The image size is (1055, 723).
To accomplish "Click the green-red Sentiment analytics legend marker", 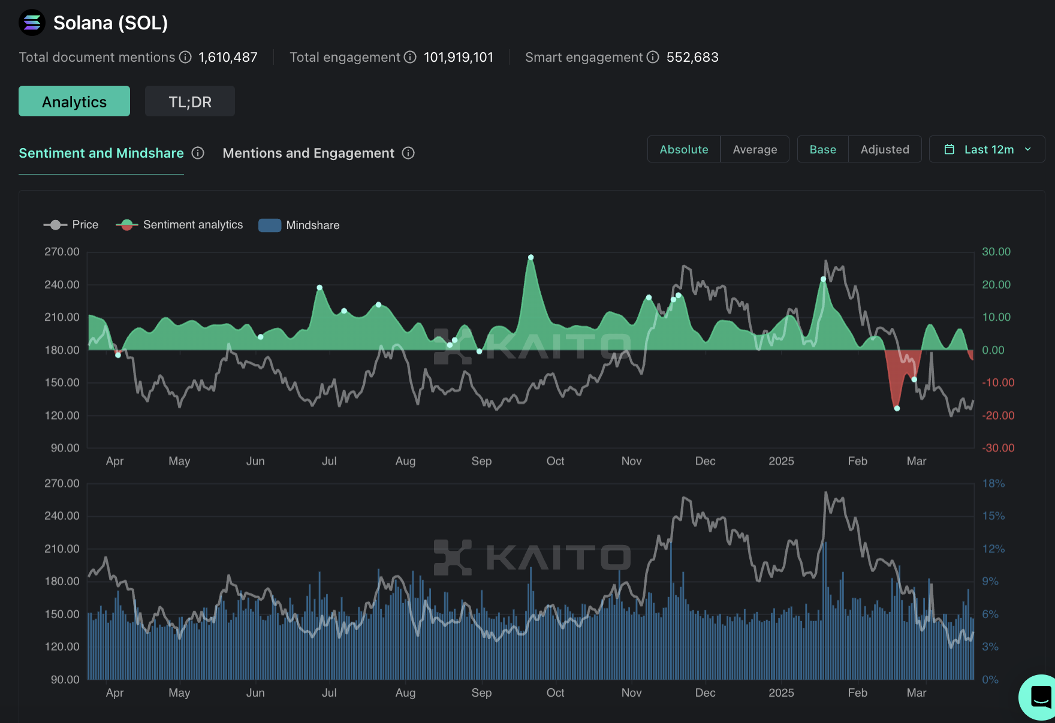I will coord(126,225).
